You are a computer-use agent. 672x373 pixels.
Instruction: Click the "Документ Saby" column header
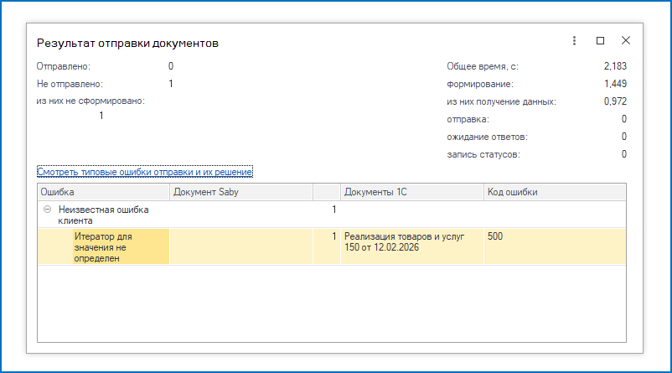(240, 192)
